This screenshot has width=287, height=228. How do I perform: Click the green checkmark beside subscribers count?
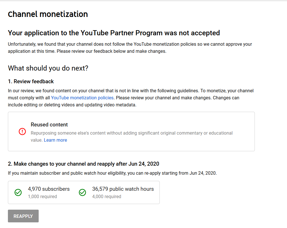tap(18, 192)
